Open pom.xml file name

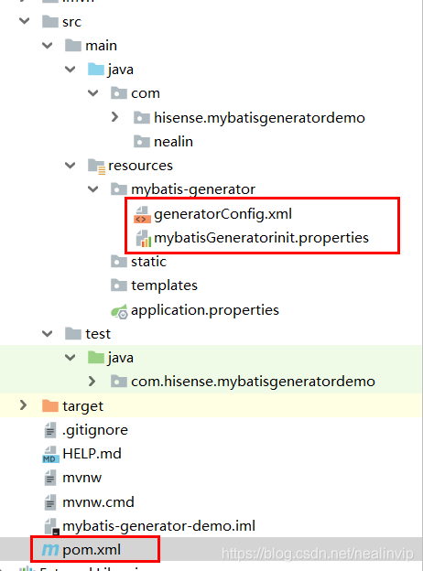coord(92,550)
